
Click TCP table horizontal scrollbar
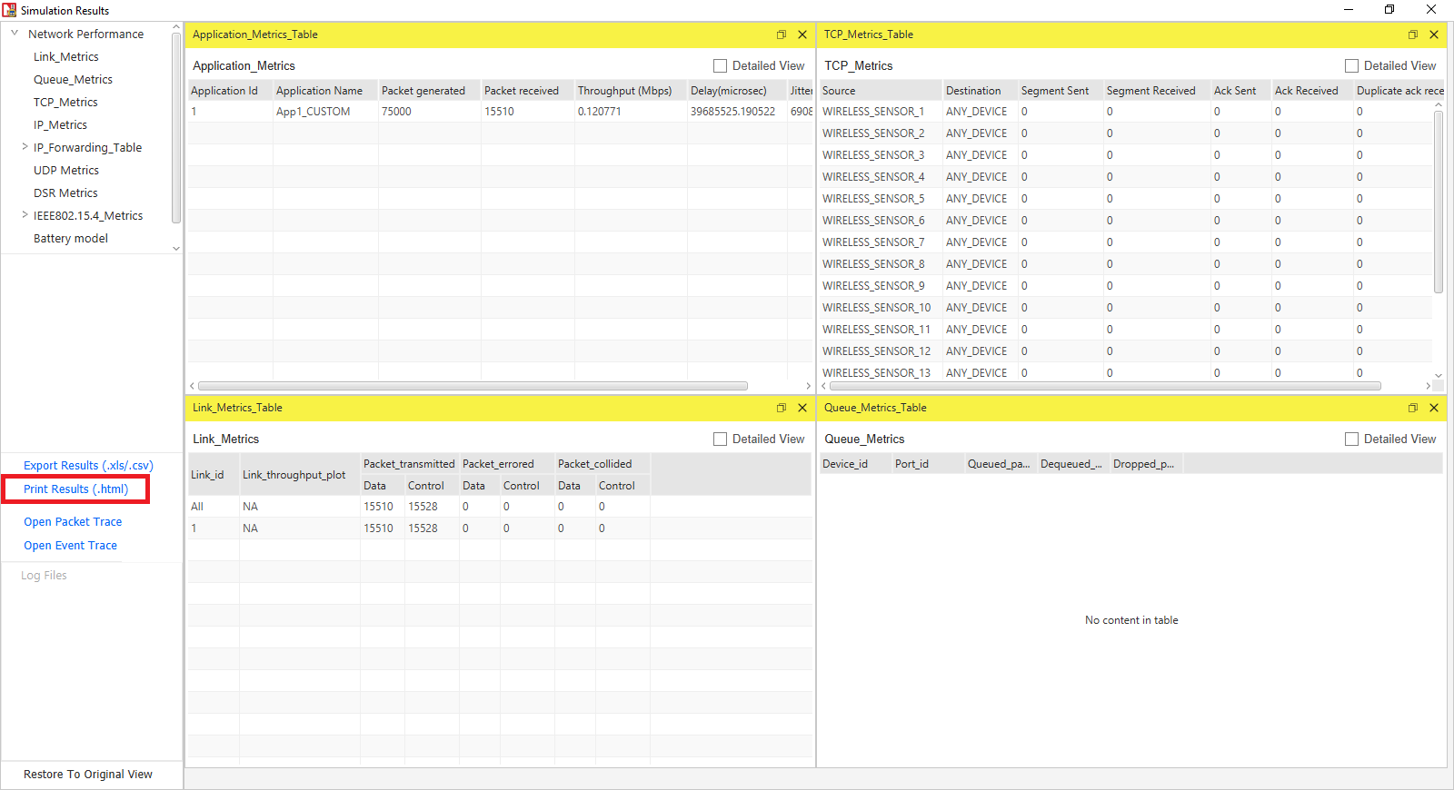coord(1104,386)
